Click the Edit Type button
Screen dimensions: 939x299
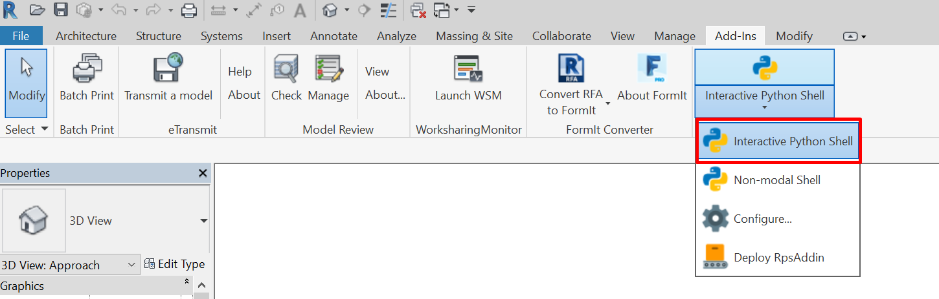tap(175, 264)
